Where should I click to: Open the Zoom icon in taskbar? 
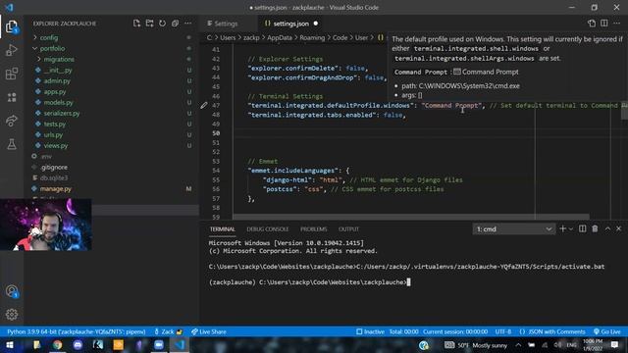click(159, 344)
